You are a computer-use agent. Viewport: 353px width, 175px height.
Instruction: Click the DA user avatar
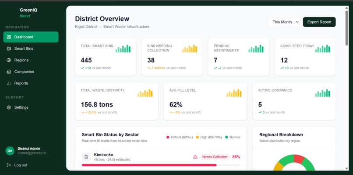coord(10,151)
